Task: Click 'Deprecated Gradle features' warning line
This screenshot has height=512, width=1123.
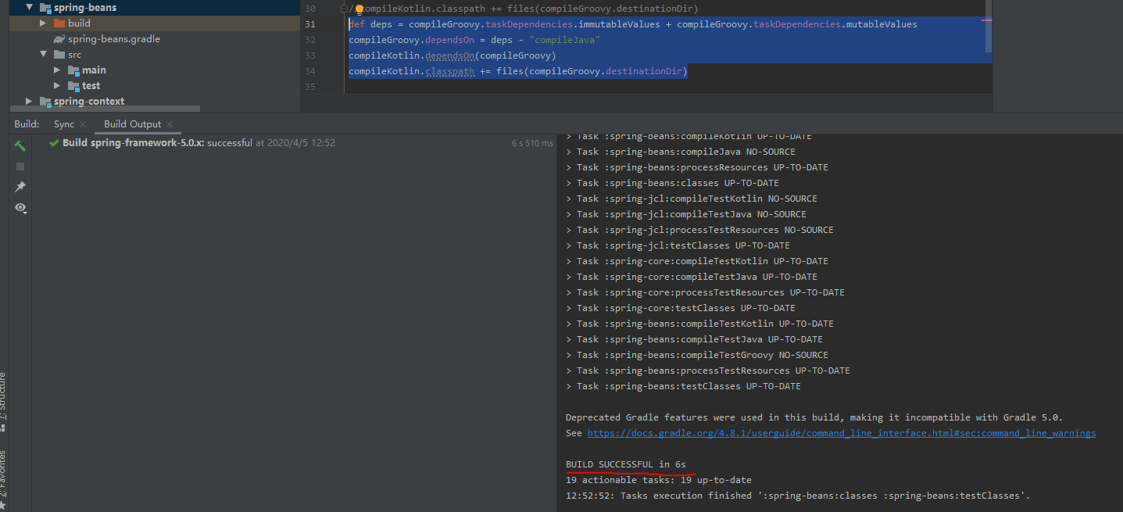Action: pos(814,417)
